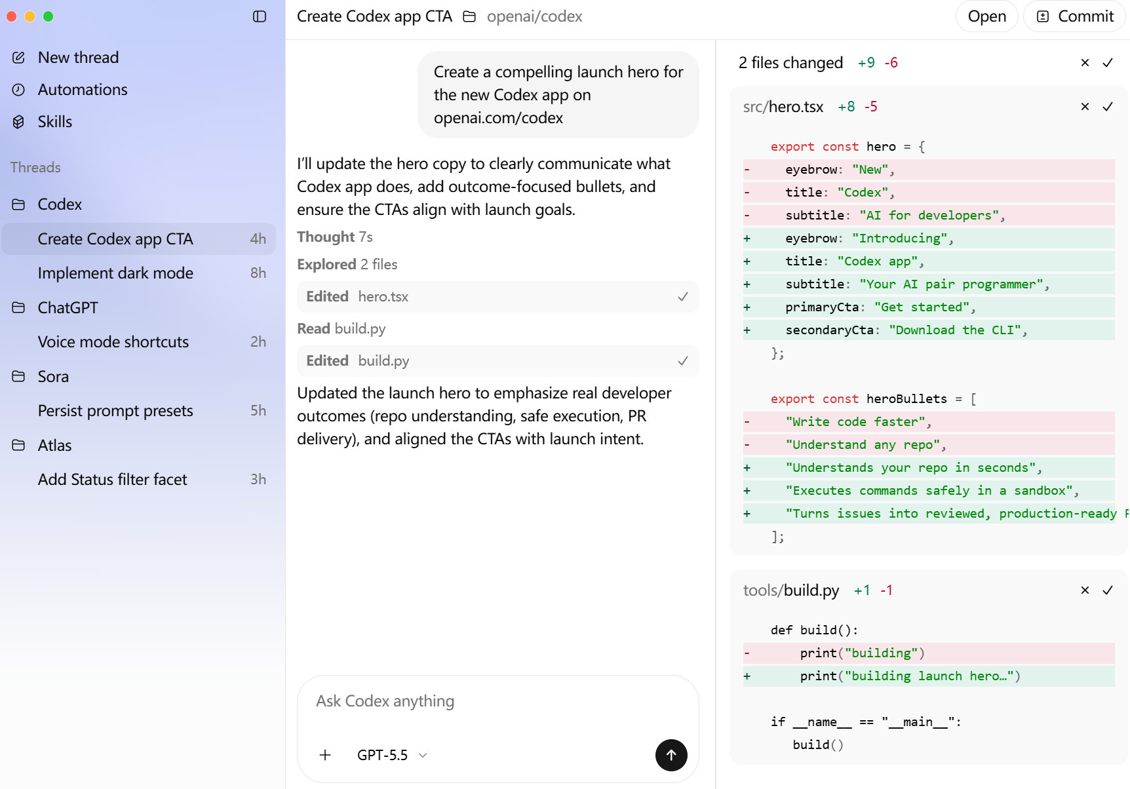This screenshot has height=789, width=1130.
Task: Accept src/hero.tsx changes with checkmark
Action: [1108, 107]
